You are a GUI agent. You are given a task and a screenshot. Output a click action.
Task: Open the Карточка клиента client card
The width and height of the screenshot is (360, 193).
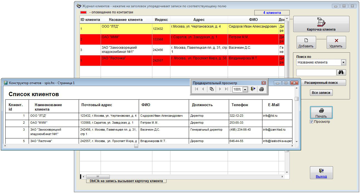321,24
